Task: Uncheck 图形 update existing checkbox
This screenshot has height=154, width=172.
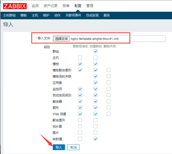Action: [80, 108]
